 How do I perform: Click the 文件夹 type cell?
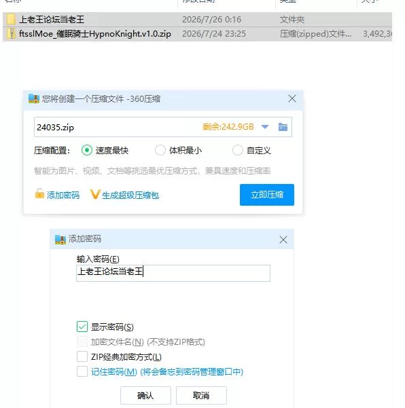(292, 20)
